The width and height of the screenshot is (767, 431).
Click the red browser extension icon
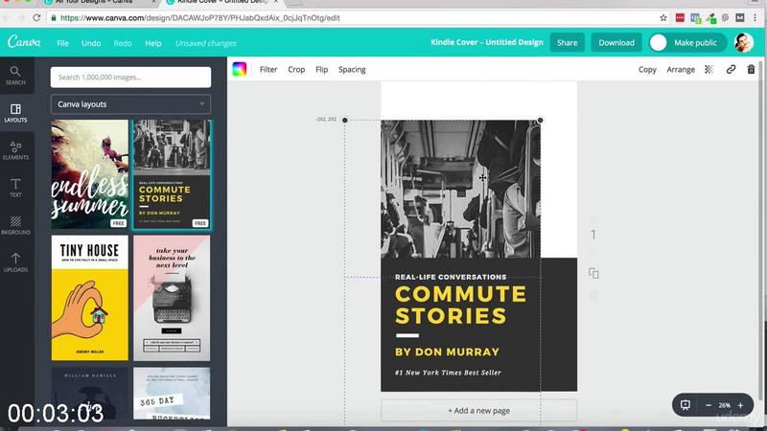pos(680,17)
